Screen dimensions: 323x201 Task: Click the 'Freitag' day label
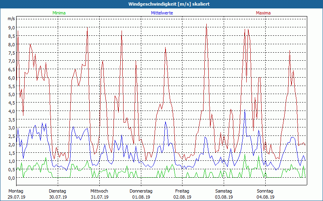coord(182,191)
